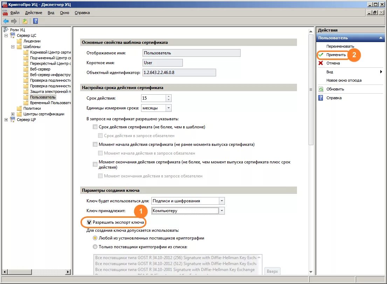387x284 pixels.
Task: Click the Роли УЦ root icon
Action: click(x=6, y=30)
